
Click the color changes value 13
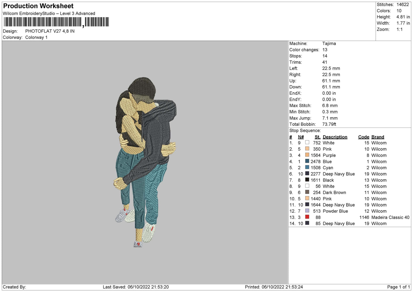click(325, 50)
